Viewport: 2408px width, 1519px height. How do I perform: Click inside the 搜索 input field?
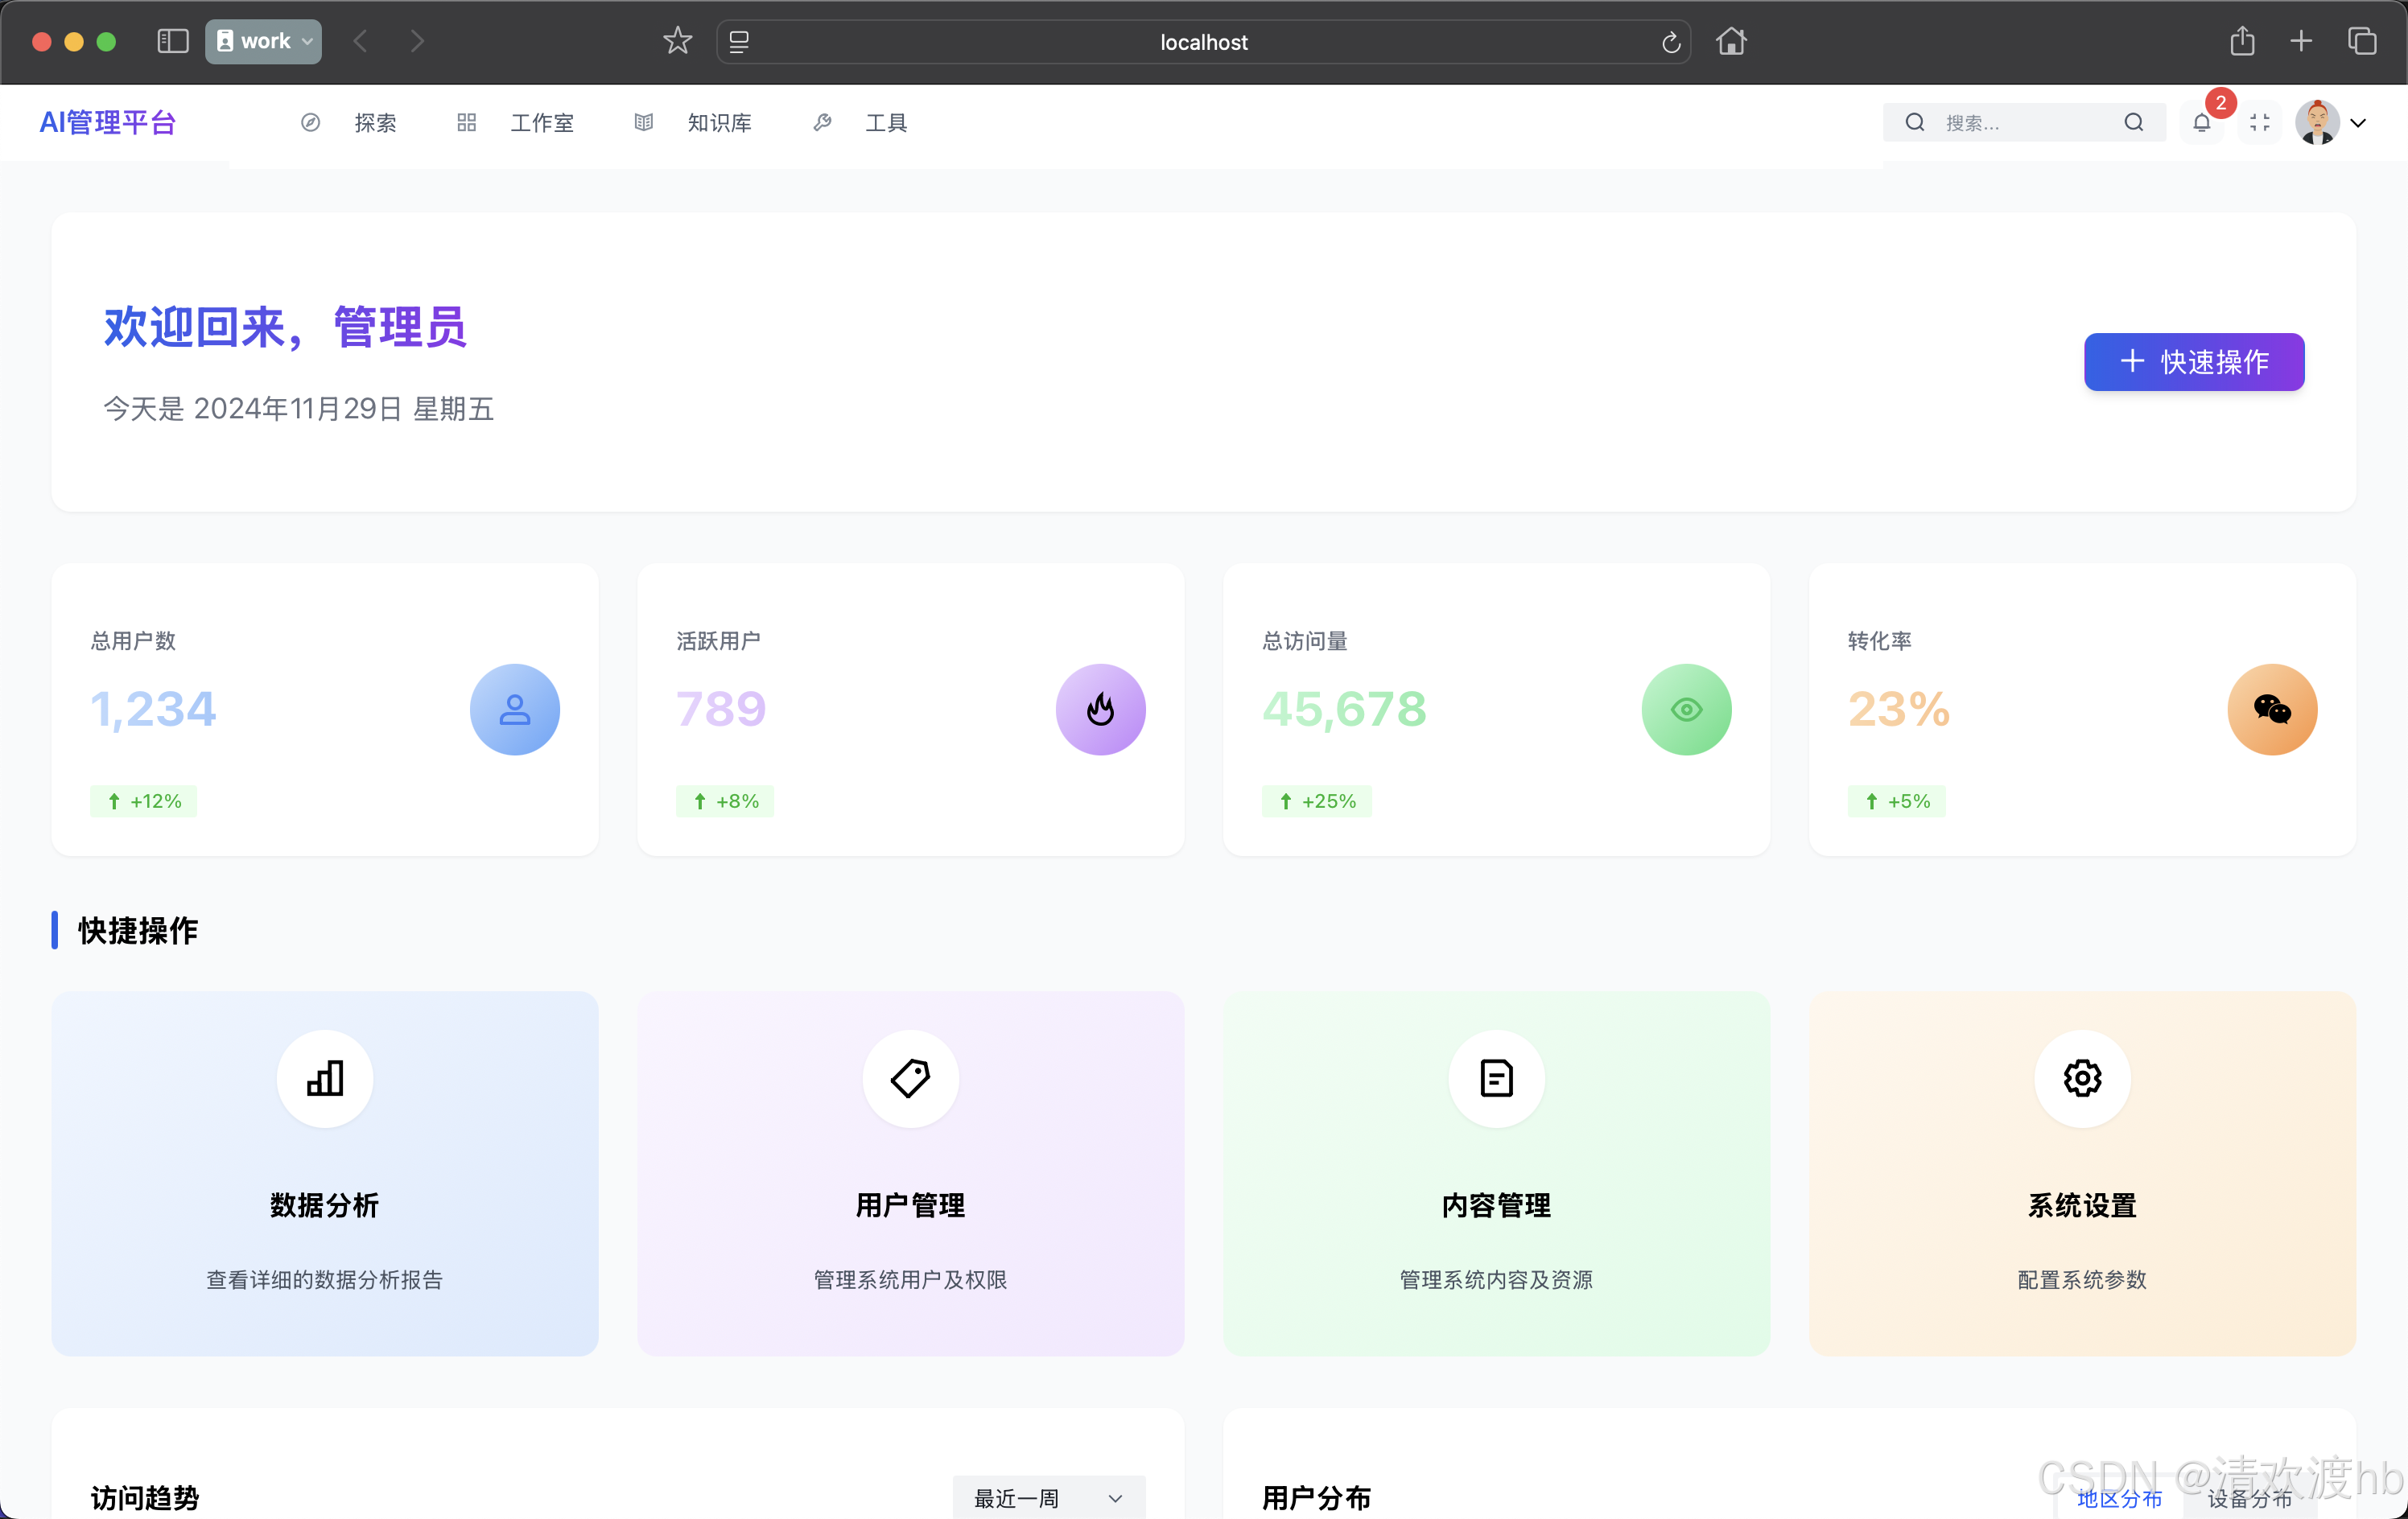click(2020, 122)
